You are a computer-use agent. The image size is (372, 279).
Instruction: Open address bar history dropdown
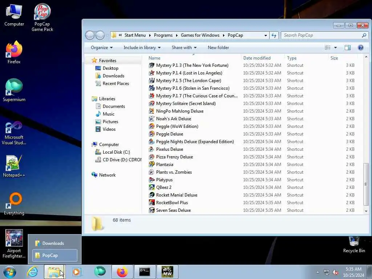(266, 35)
